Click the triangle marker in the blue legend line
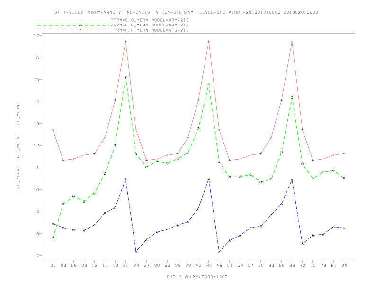 (x=80, y=30)
